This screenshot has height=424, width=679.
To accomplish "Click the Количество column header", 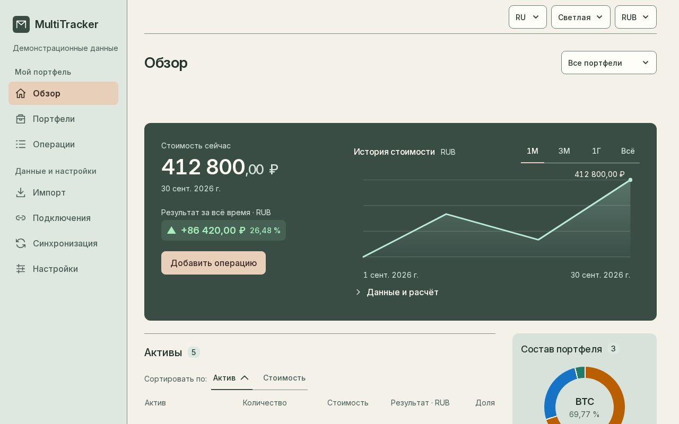I will click(x=265, y=403).
